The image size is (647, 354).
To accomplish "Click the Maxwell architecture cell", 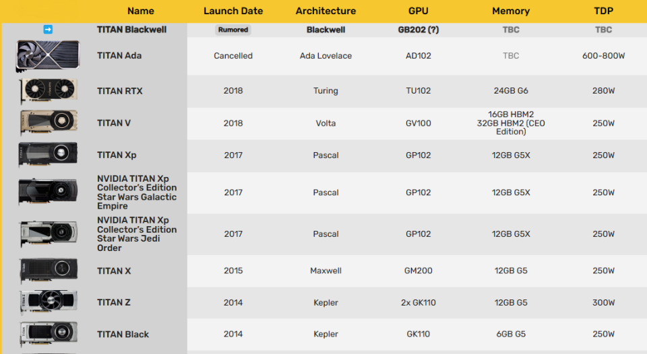I will [326, 271].
